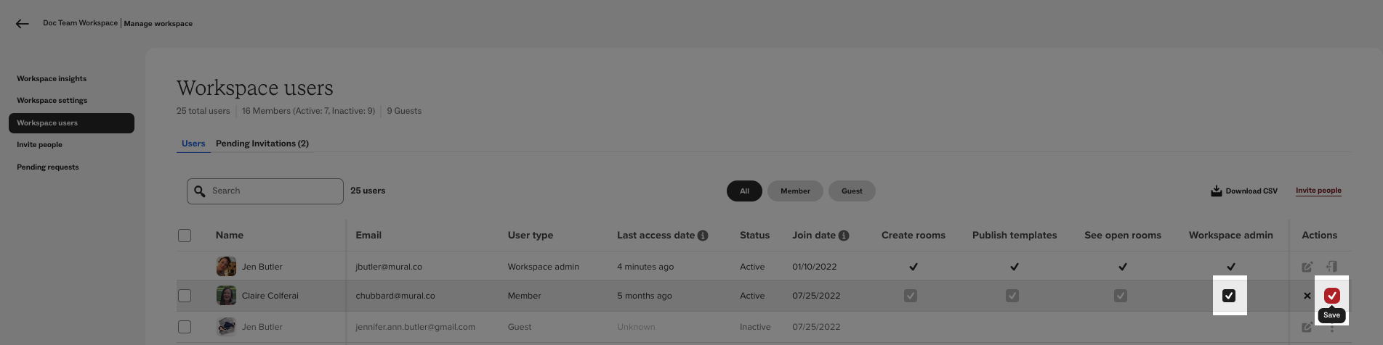
Task: Toggle Publish templates checkbox for Claire Colferai
Action: (1012, 296)
